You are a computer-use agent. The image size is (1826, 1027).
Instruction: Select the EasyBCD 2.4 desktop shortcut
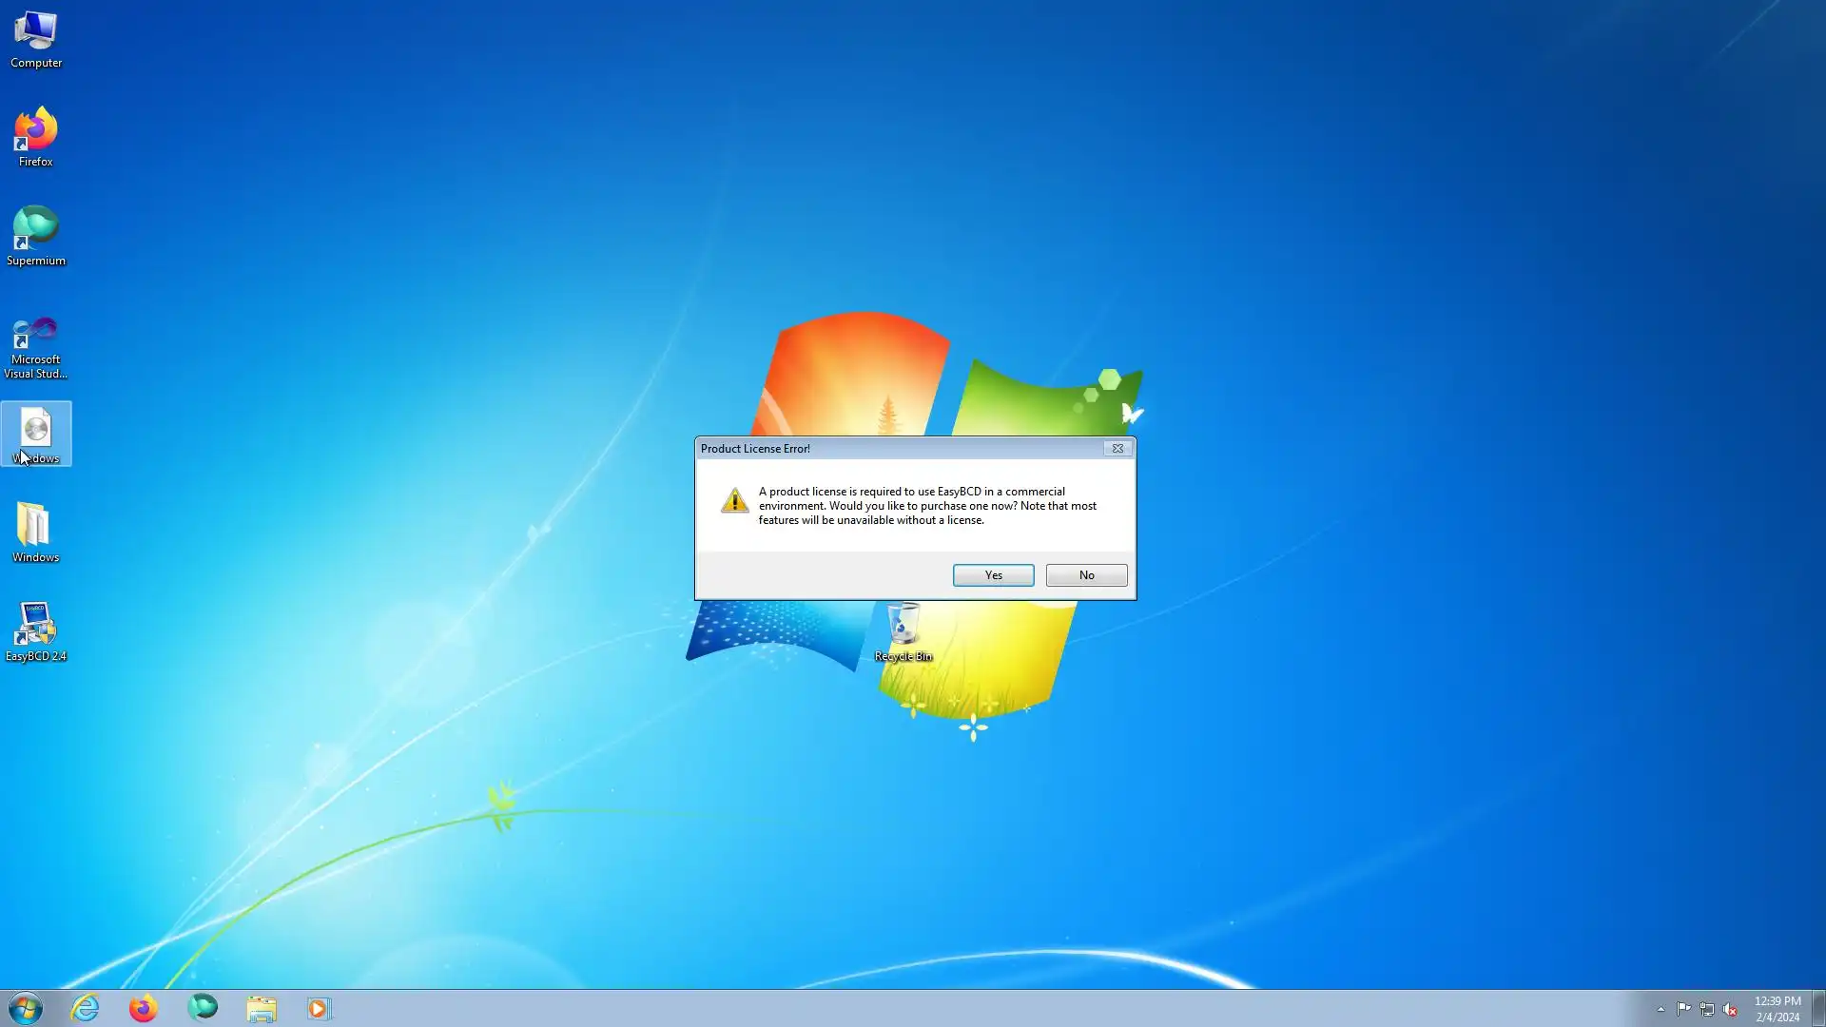click(x=36, y=630)
